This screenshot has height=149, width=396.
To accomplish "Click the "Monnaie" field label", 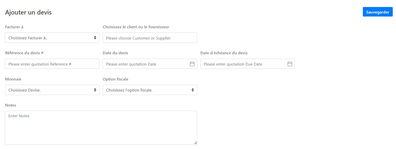I will (x=13, y=79).
